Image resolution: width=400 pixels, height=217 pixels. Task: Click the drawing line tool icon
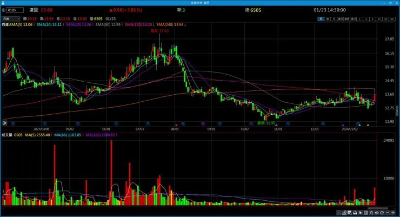[x=344, y=213]
